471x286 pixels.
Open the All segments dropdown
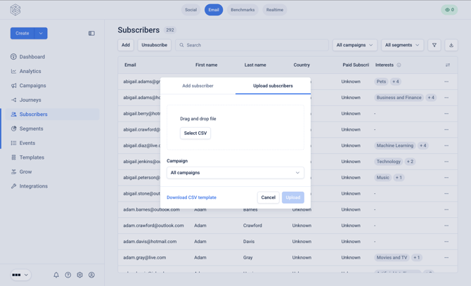point(402,45)
